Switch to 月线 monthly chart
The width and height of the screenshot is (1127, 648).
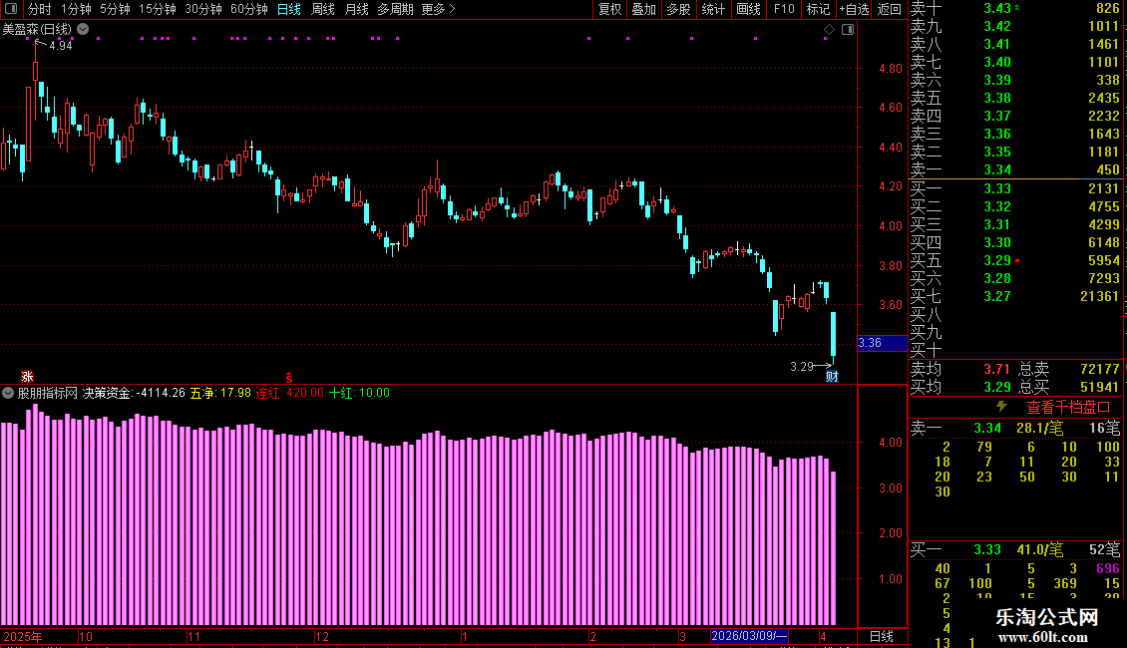(356, 9)
